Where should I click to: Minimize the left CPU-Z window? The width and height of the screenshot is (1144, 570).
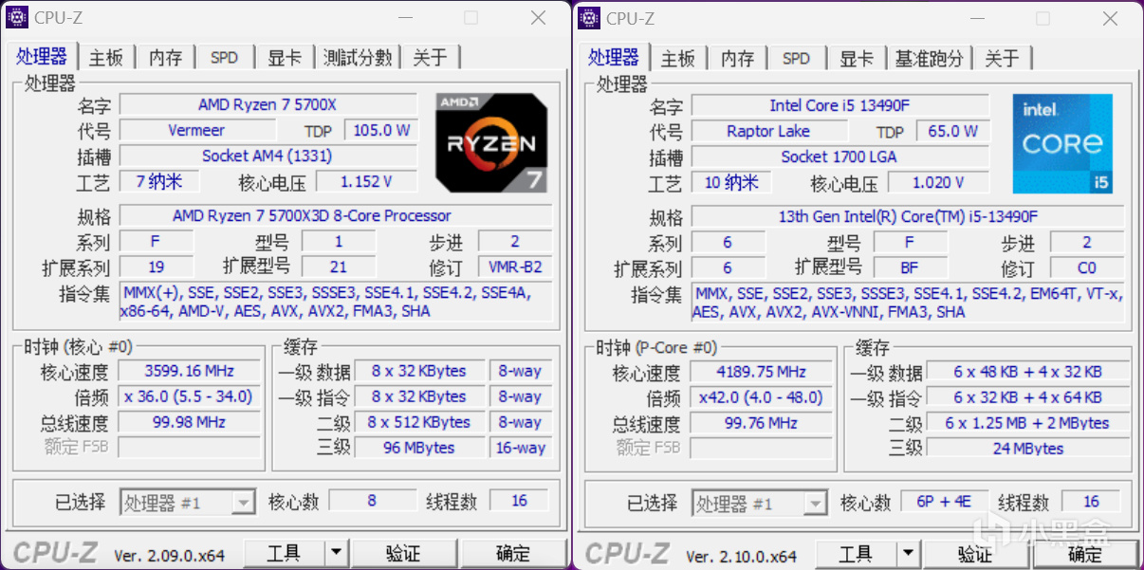tap(406, 18)
